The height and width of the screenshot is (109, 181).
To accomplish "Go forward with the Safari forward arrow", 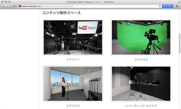I will pyautogui.click(x=8, y=6).
